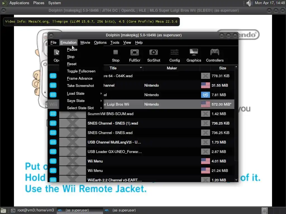Select the SNES Channel - SNES.wad row

point(141,133)
